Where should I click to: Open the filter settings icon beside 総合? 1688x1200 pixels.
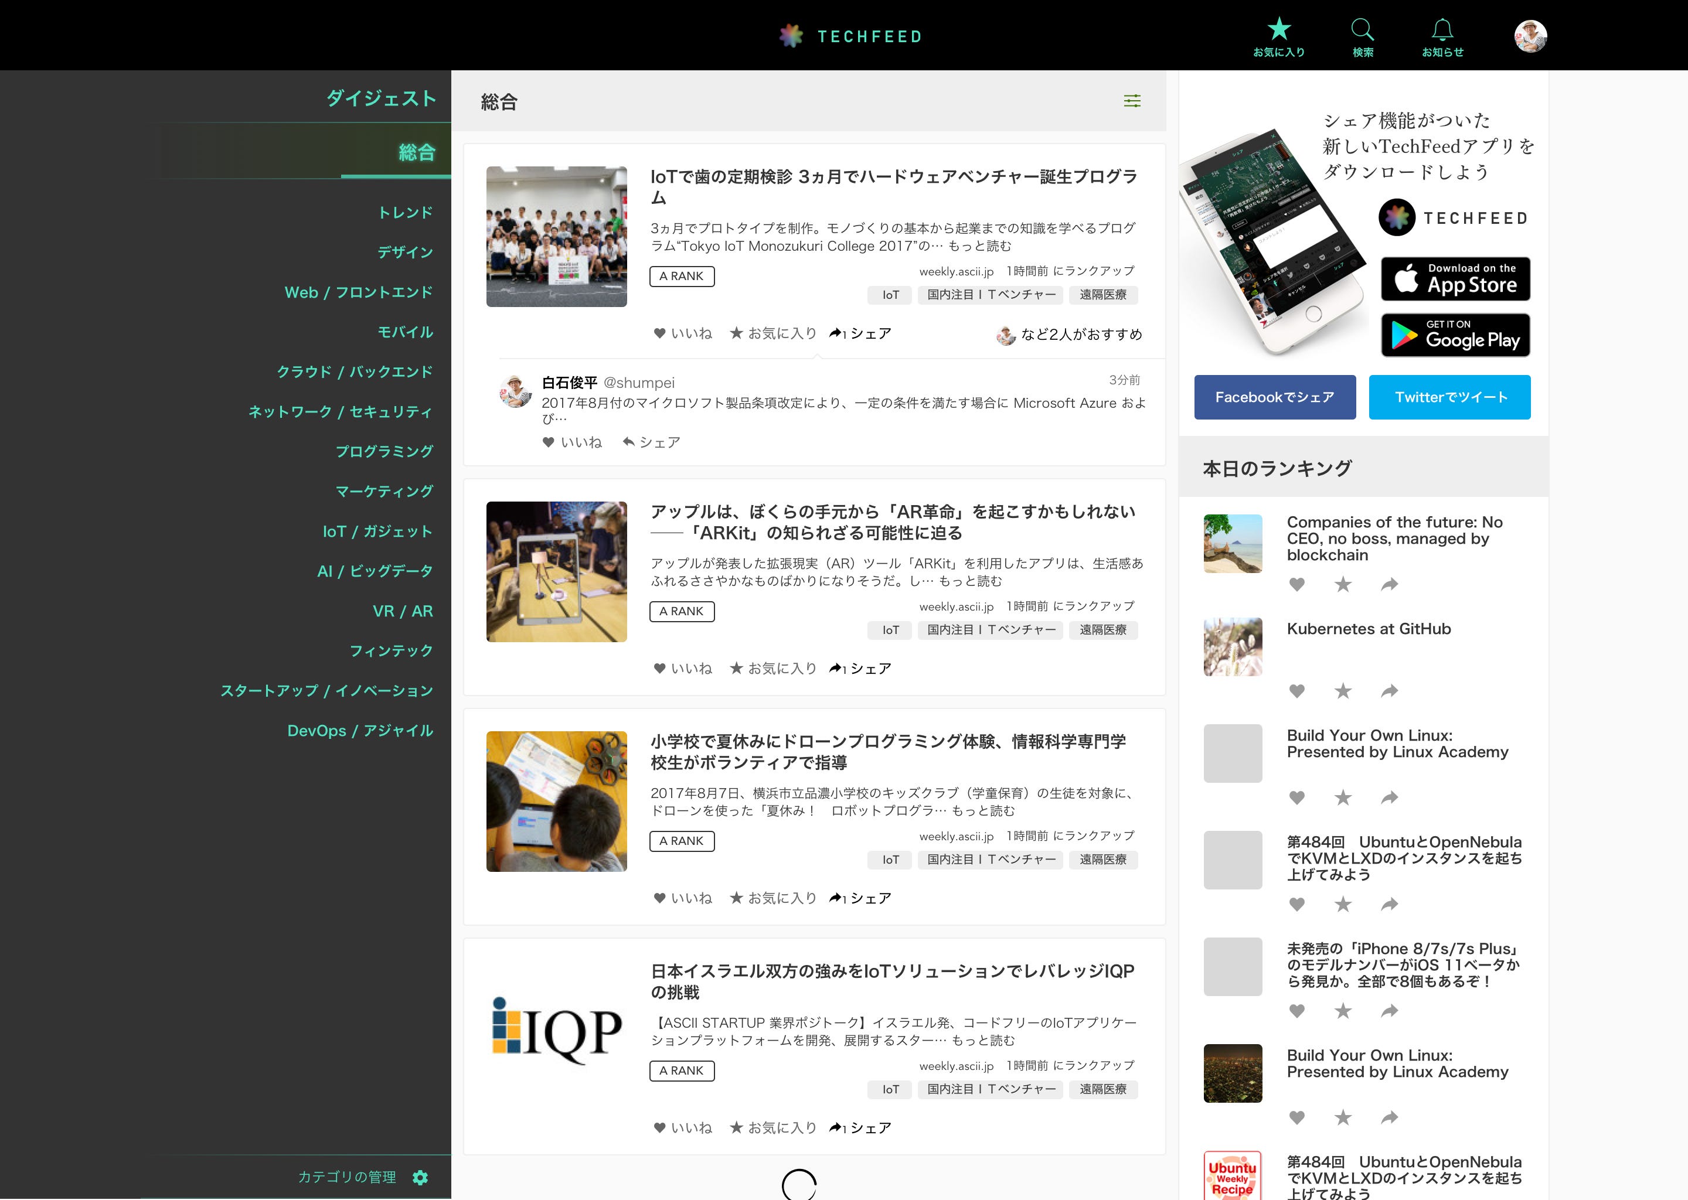[x=1132, y=101]
